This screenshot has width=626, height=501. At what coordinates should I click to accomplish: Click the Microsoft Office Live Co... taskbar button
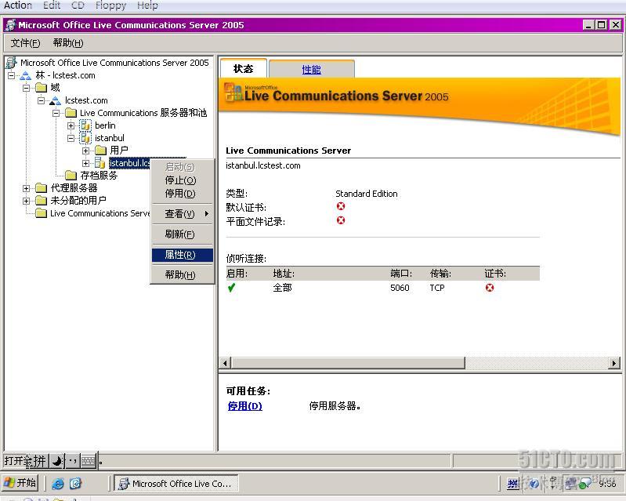click(176, 484)
